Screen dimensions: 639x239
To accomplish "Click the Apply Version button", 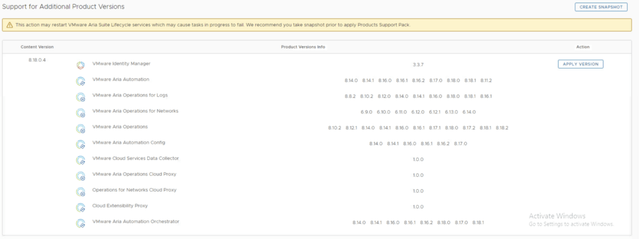I will click(x=580, y=64).
